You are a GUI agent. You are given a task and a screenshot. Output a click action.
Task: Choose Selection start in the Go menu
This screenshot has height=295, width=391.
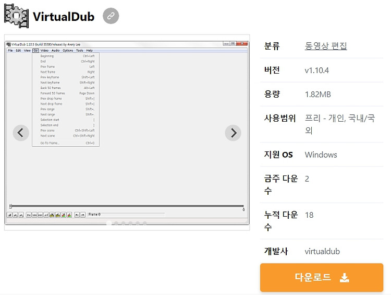[x=66, y=120]
